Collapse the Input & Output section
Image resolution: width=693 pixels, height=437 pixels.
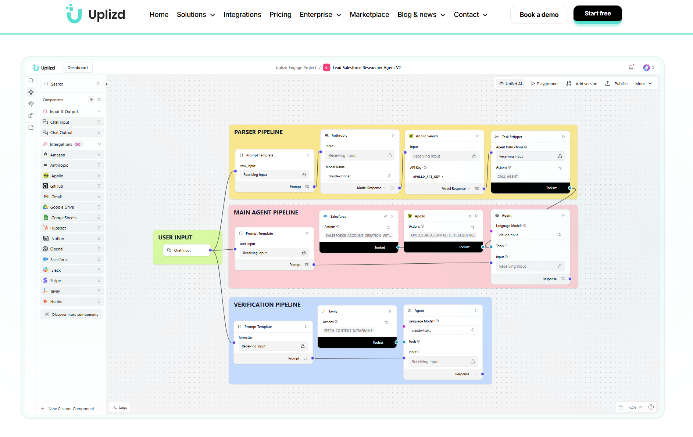click(x=99, y=112)
